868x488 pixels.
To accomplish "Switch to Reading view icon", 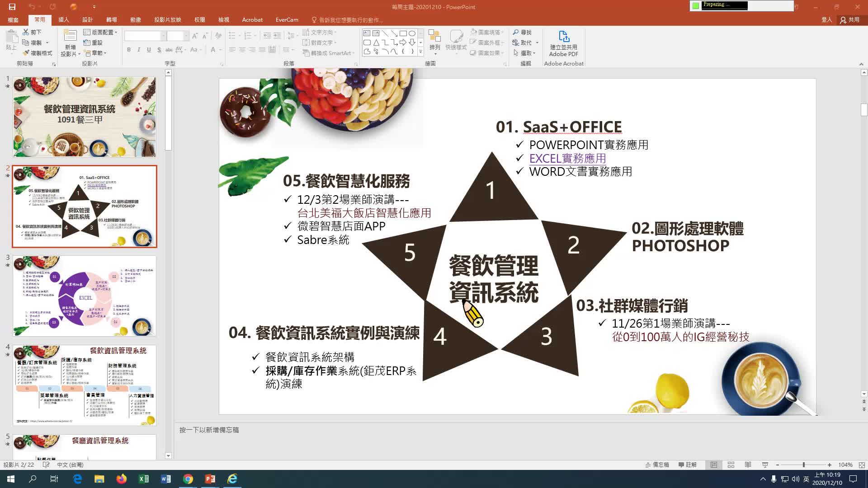I will pos(748,465).
